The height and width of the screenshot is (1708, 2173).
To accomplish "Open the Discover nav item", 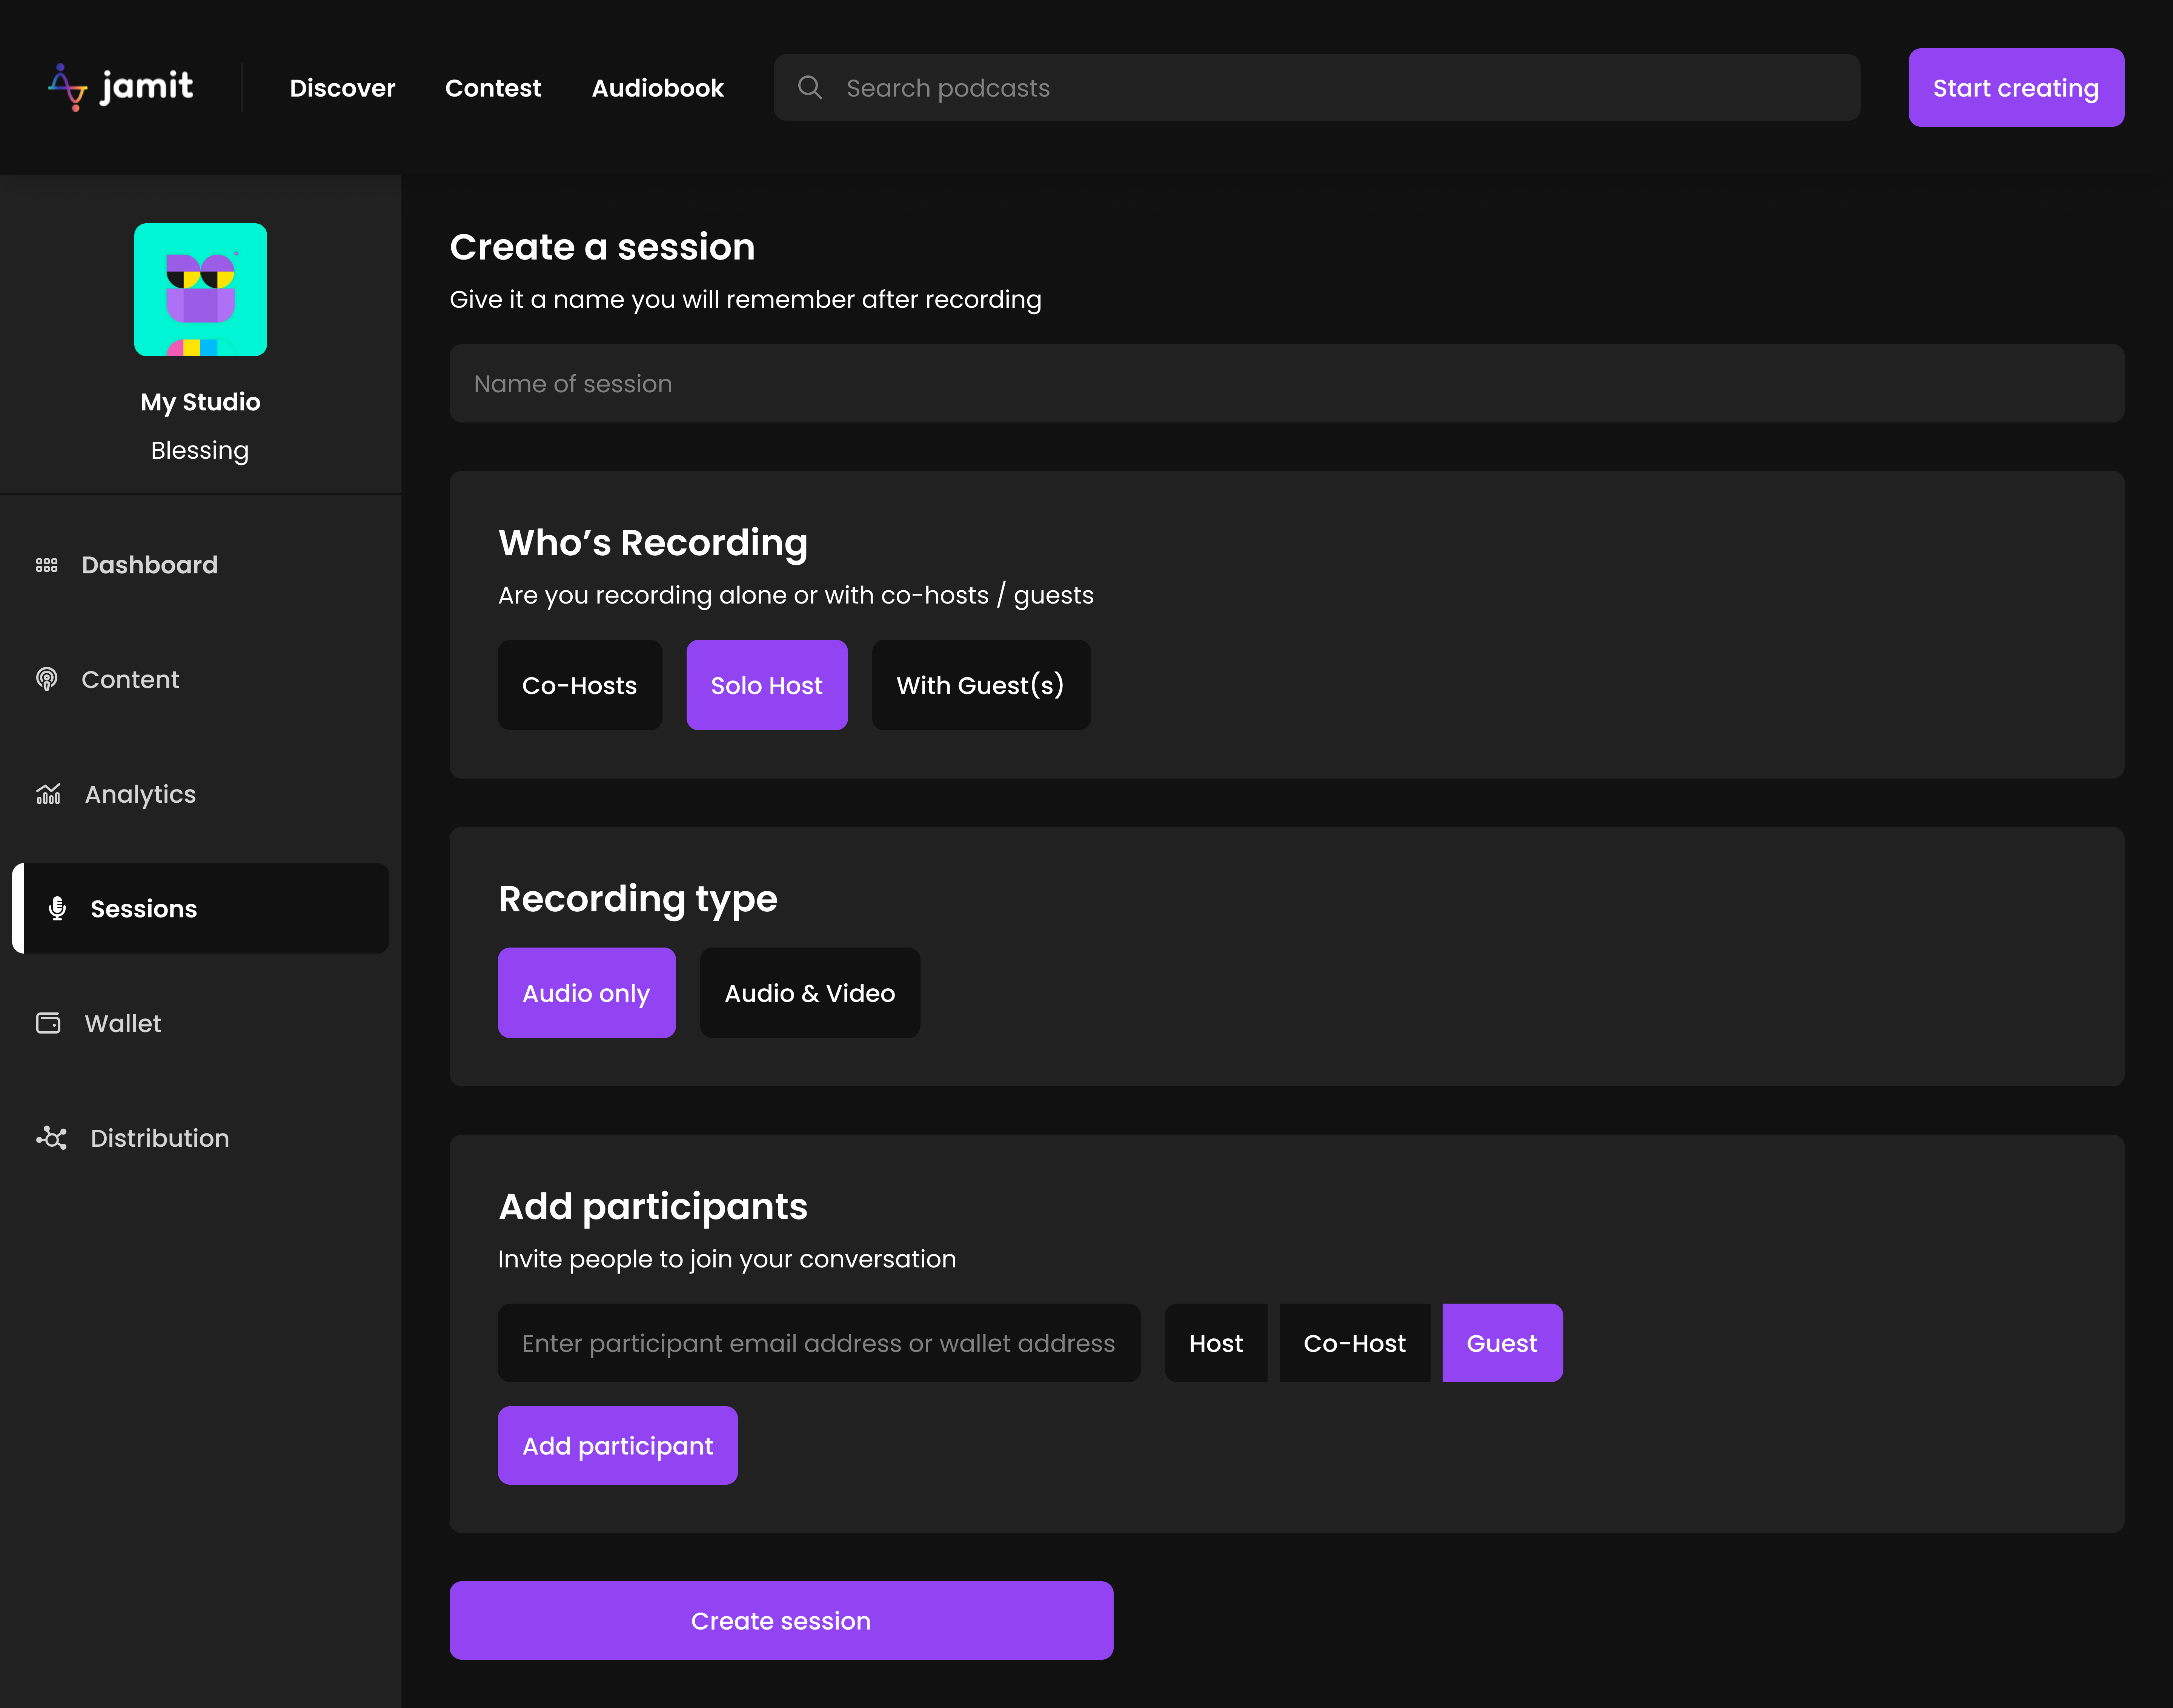I will click(342, 88).
